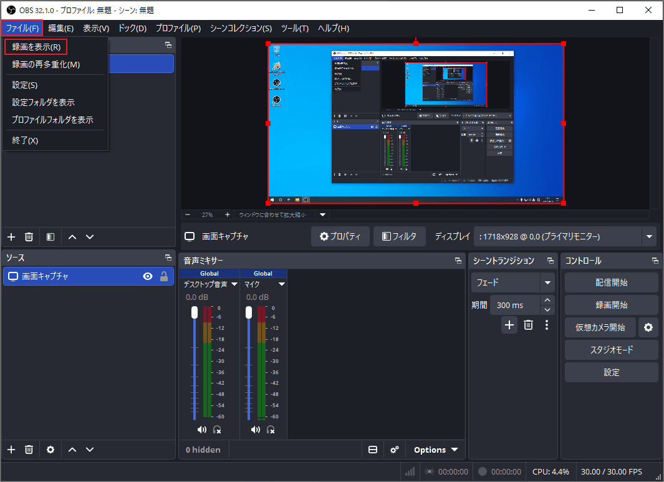The height and width of the screenshot is (482, 664).
Task: Expand the Options dropdown in the audio mixer
Action: 436,450
